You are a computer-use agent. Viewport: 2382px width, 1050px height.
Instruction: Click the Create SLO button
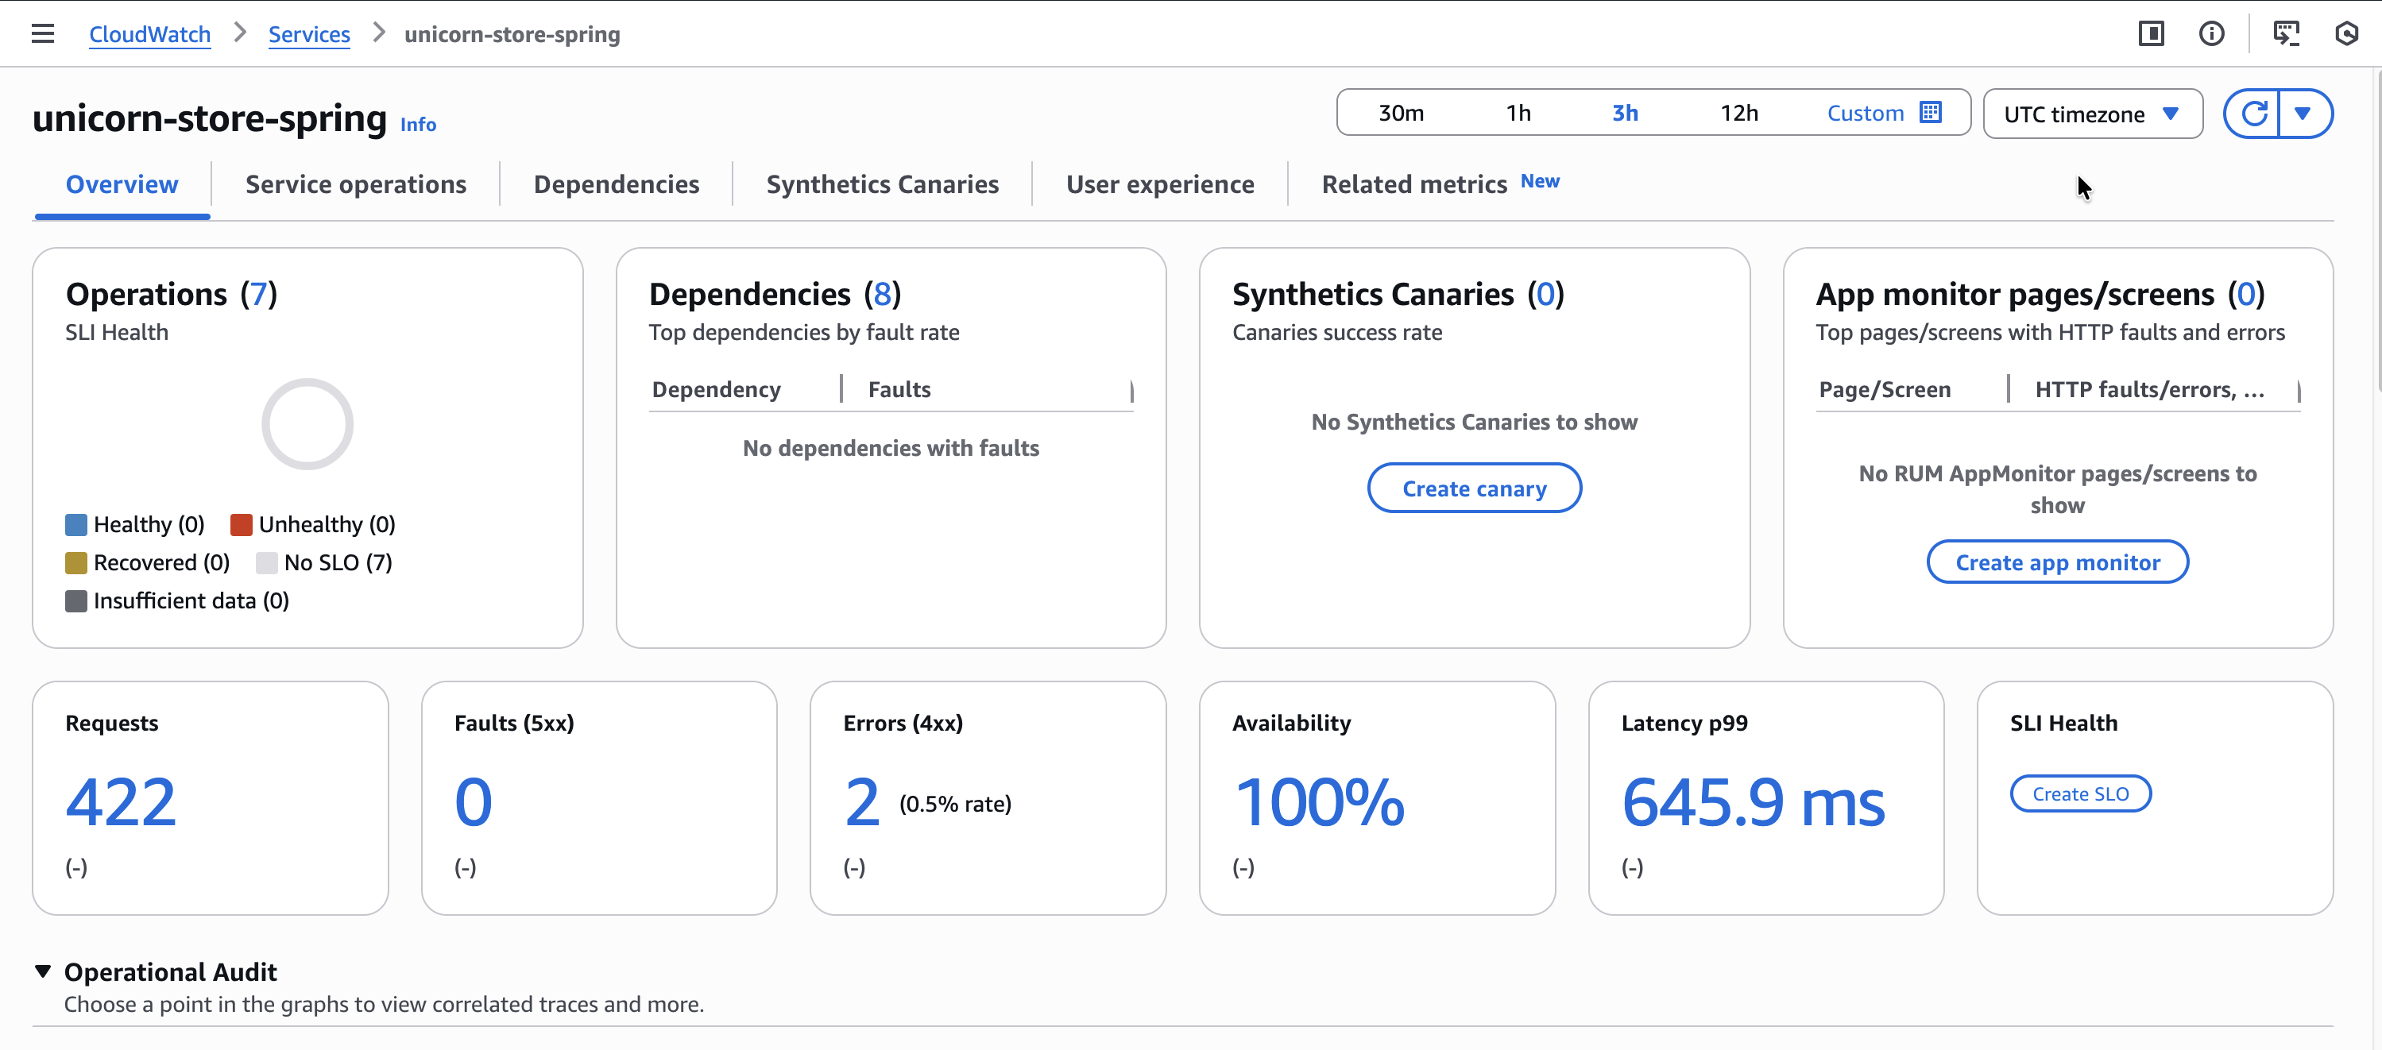point(2079,793)
